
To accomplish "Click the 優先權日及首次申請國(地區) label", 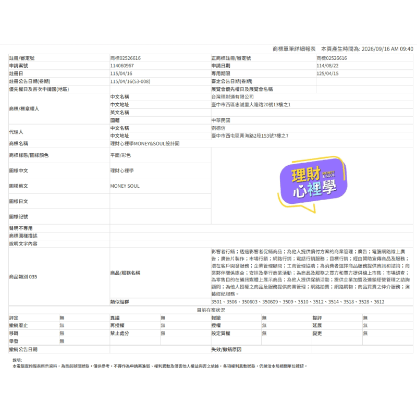I will (x=39, y=89).
